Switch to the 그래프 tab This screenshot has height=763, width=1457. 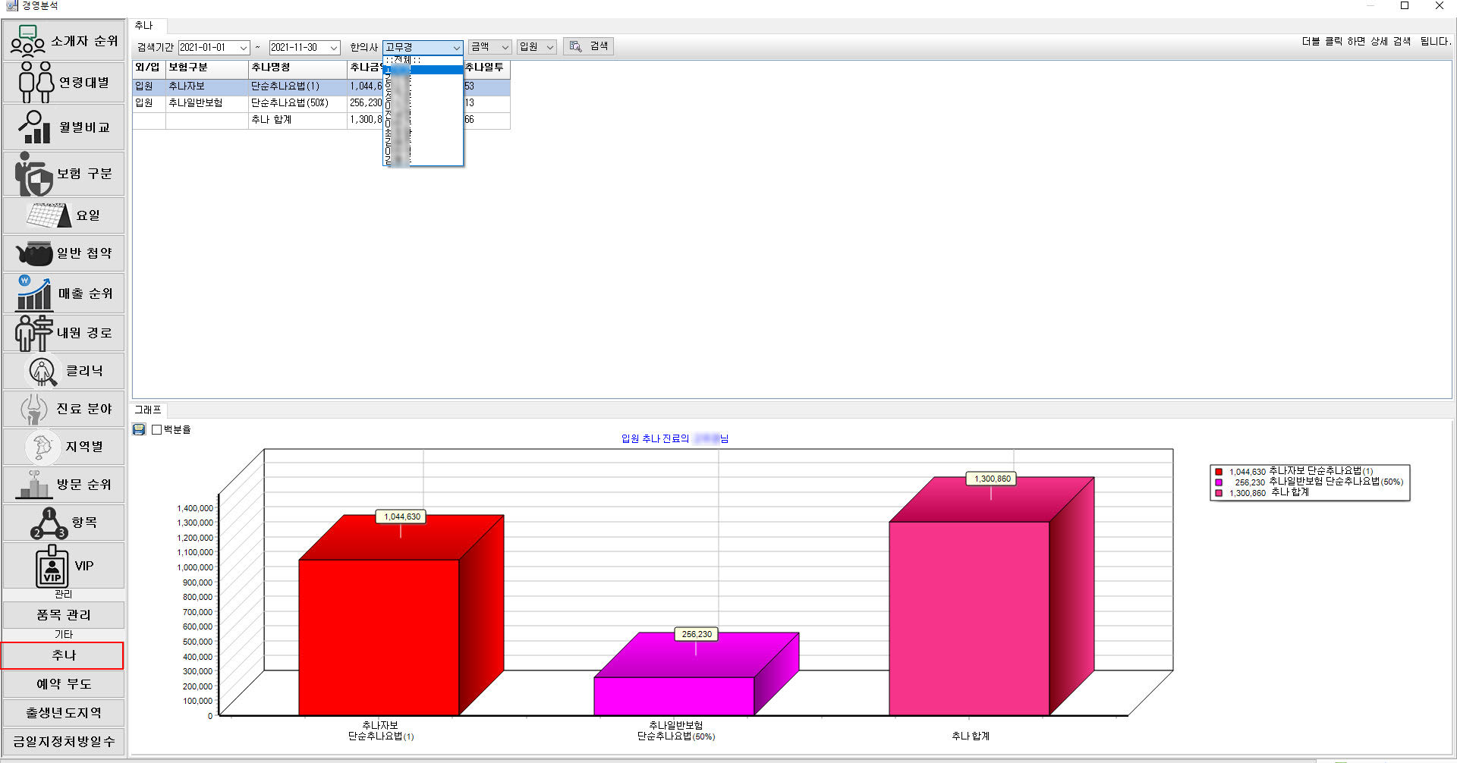click(148, 410)
